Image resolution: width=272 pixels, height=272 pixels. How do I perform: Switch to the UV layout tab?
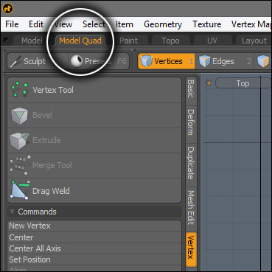tap(212, 41)
